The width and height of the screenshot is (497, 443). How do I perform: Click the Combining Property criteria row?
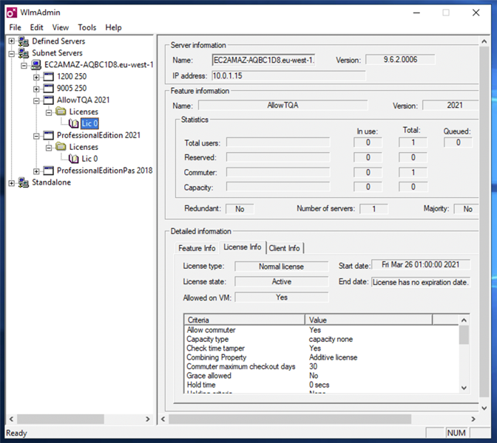(x=322, y=357)
